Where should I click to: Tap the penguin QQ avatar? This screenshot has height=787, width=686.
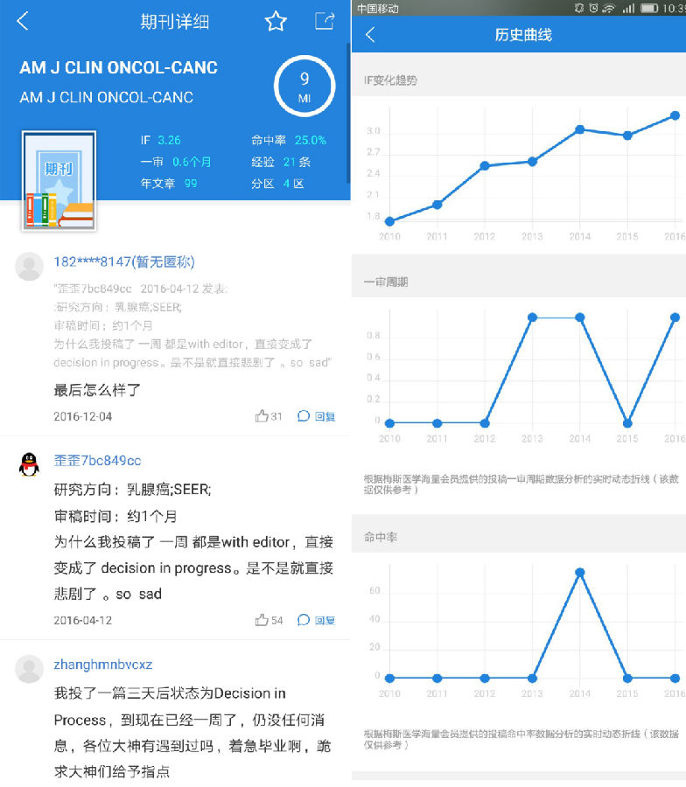30,463
